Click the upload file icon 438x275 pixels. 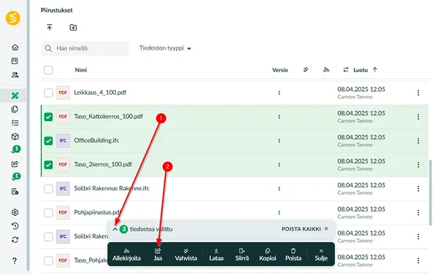[50, 28]
